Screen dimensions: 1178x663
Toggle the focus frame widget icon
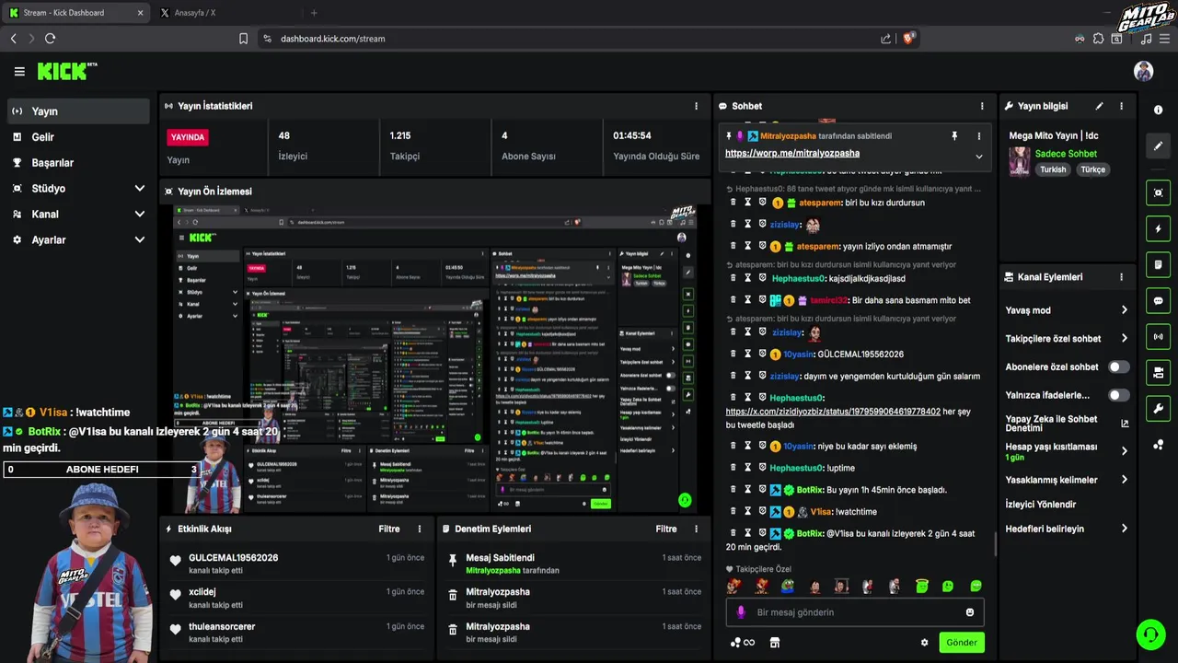pos(1158,192)
